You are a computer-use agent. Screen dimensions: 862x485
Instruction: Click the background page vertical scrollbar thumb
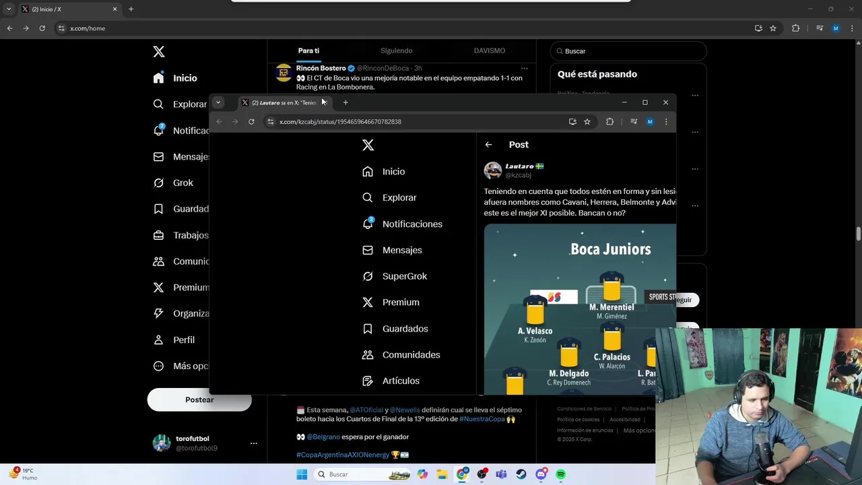pos(859,234)
